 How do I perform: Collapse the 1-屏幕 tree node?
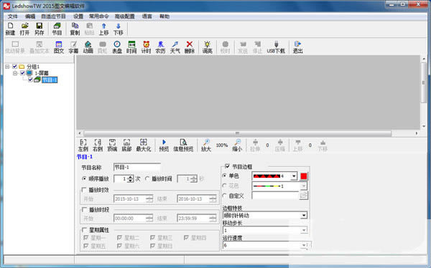(15, 73)
